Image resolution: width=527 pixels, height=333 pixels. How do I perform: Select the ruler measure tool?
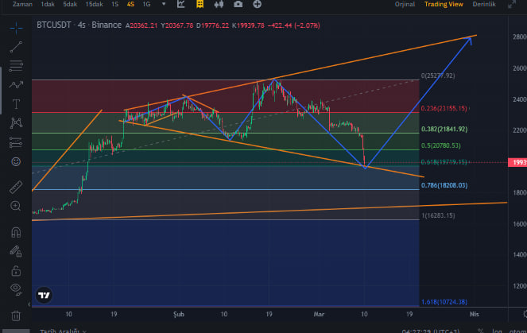point(16,187)
